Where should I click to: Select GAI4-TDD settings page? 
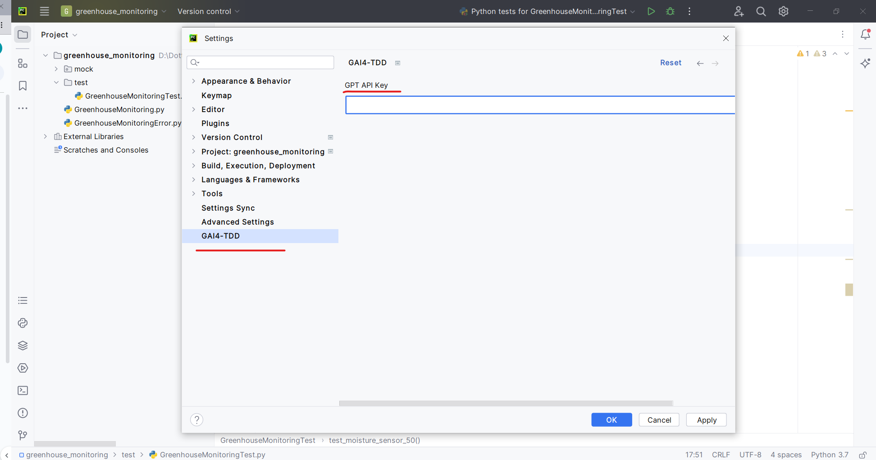(x=260, y=236)
